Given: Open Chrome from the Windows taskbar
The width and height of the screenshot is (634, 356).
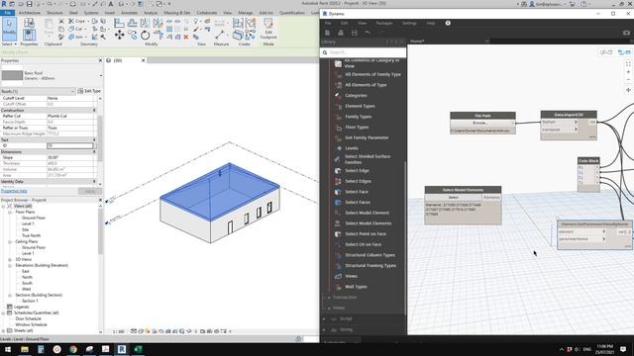Looking at the screenshot, I should point(73,349).
